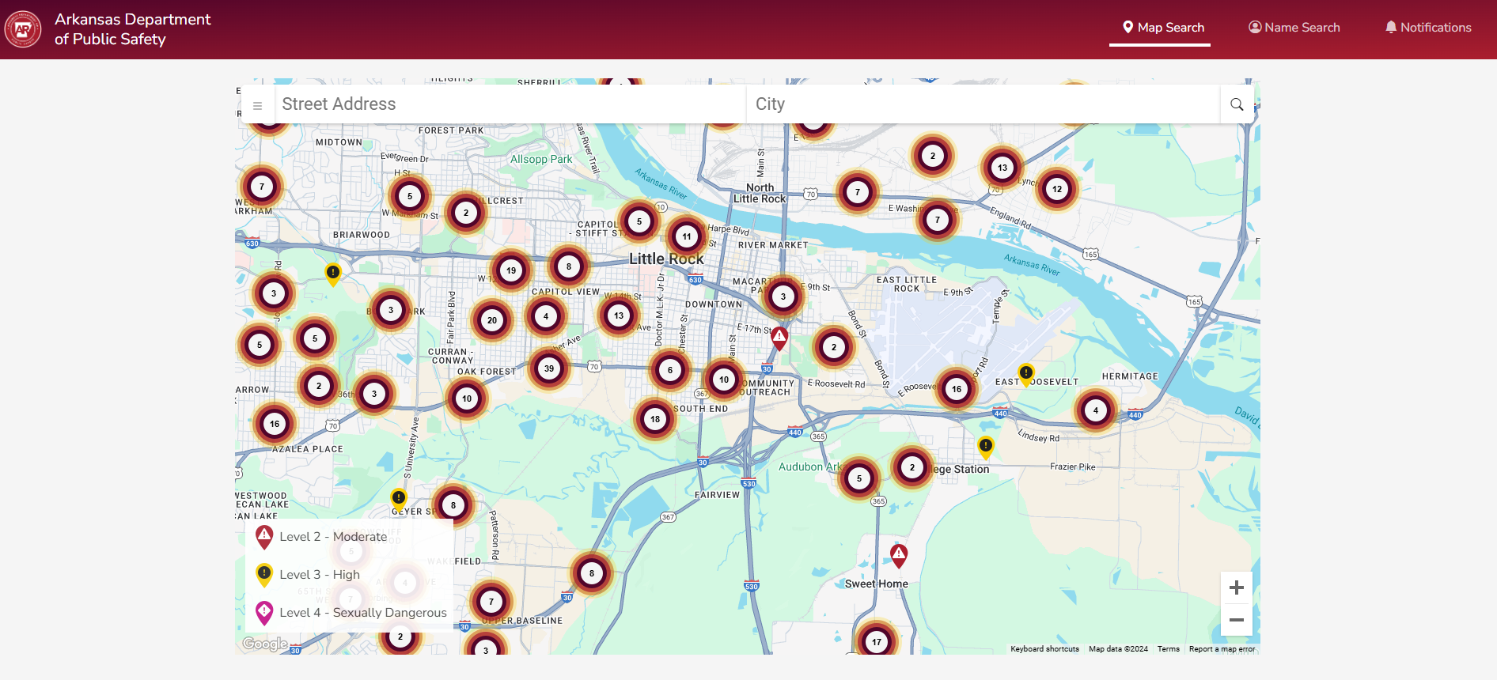This screenshot has height=680, width=1497.
Task: Select the yellow Level 3 marker near East Roosevelt
Action: [1025, 373]
